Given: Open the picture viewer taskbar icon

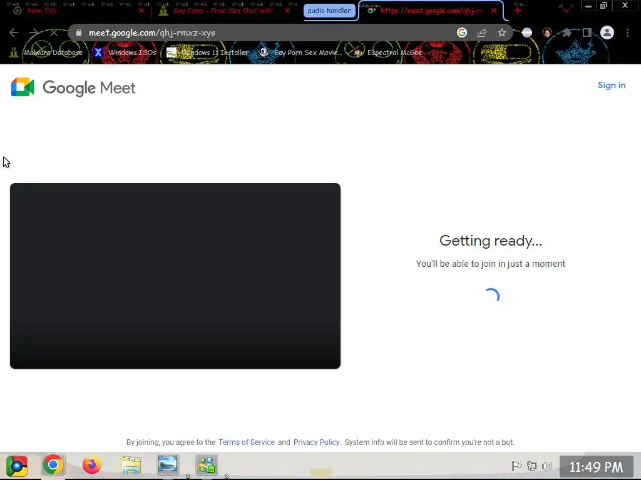Looking at the screenshot, I should pos(168,464).
